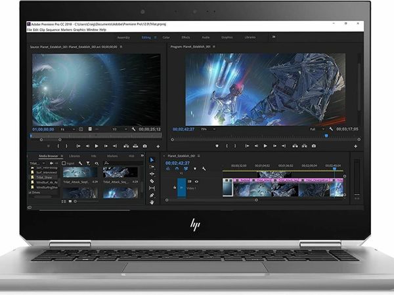This screenshot has height=295, width=394.
Task: Expand workspace overflow chevron menu
Action: [274, 37]
